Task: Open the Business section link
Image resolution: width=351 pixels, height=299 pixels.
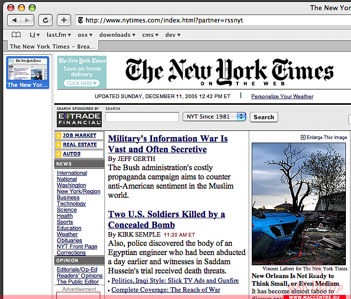Action: pyautogui.click(x=68, y=197)
